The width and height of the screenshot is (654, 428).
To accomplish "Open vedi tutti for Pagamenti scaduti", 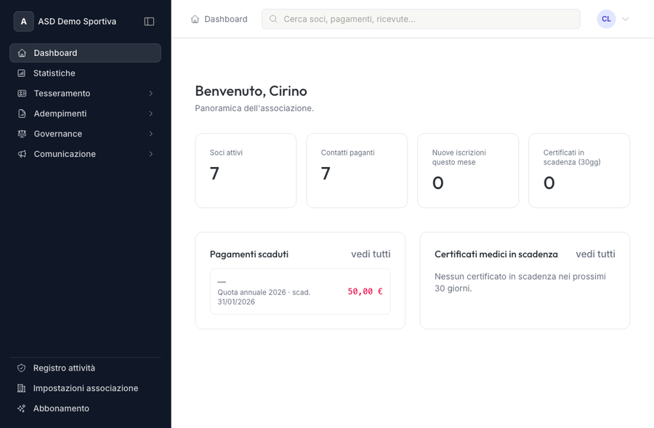I will click(370, 254).
